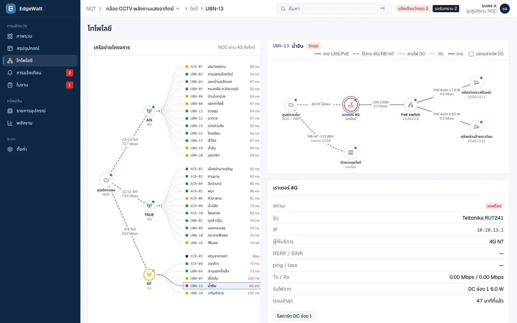Click the EdgeWatt logo icon

11,9
